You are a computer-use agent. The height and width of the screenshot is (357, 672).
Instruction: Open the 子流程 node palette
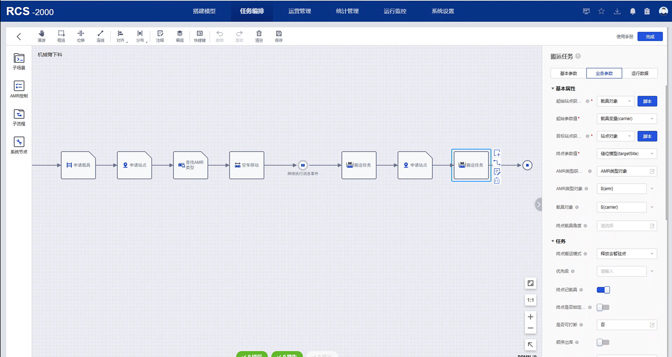pos(19,117)
